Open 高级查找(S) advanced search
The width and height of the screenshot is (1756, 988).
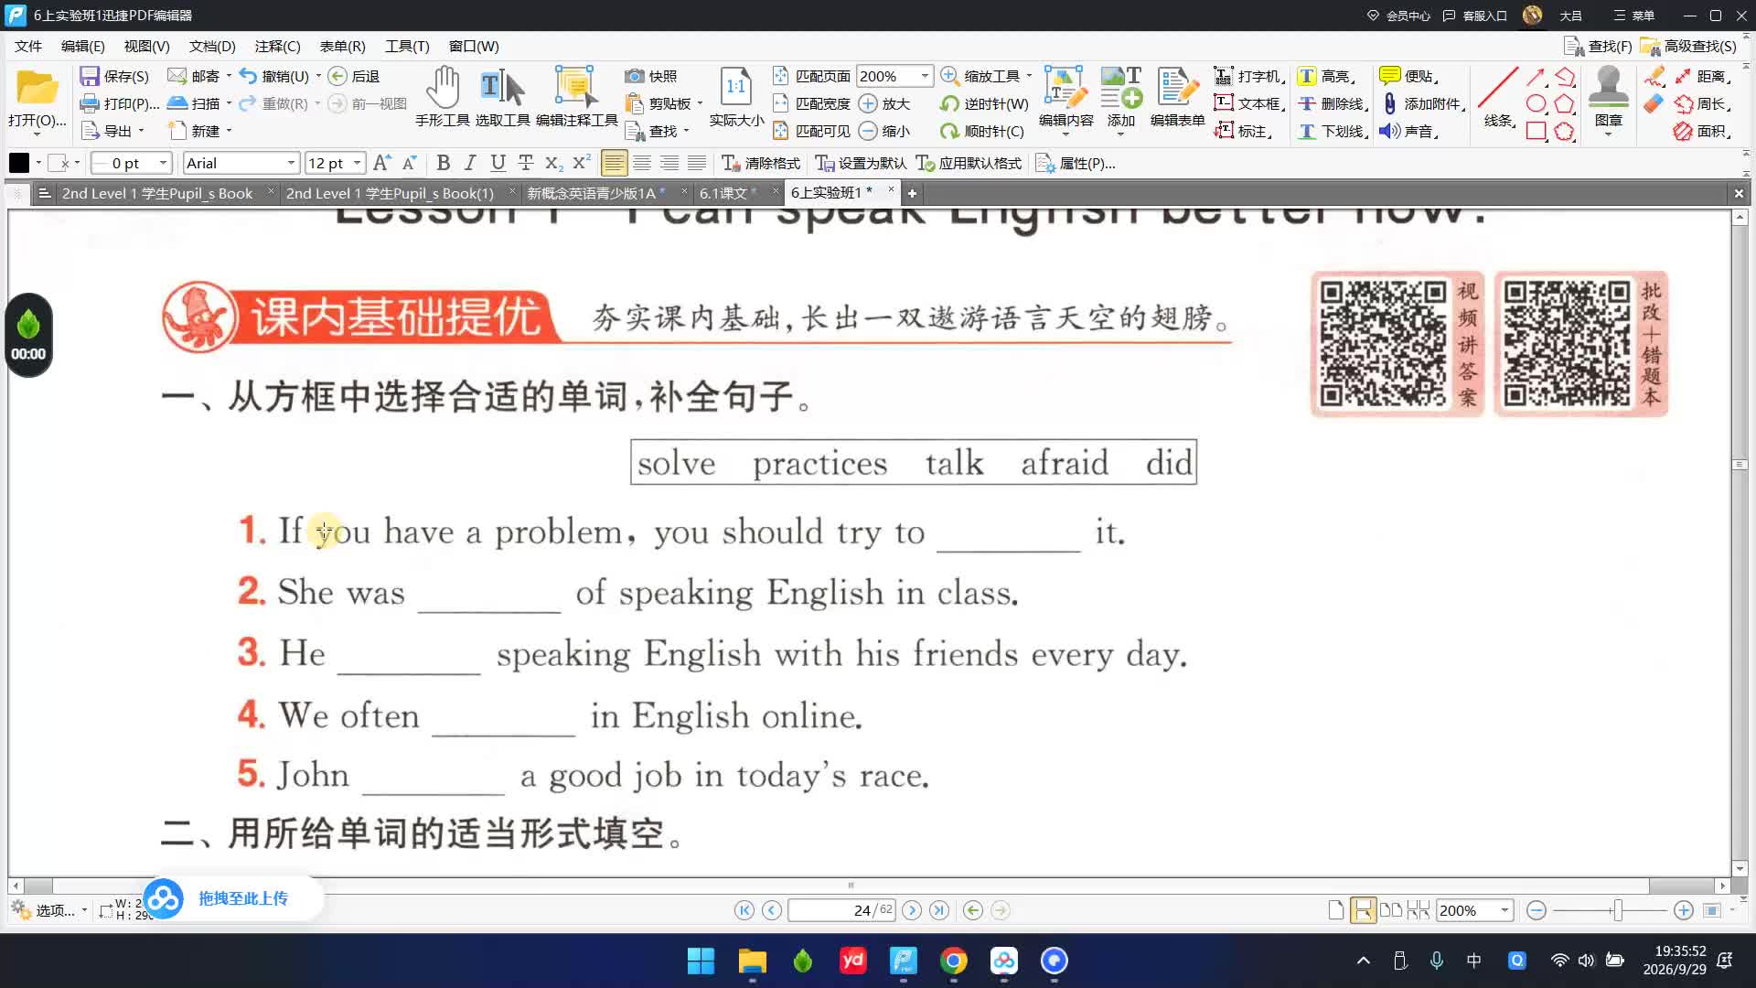click(1687, 46)
